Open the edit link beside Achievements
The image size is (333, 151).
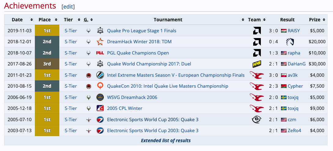[x=68, y=6]
